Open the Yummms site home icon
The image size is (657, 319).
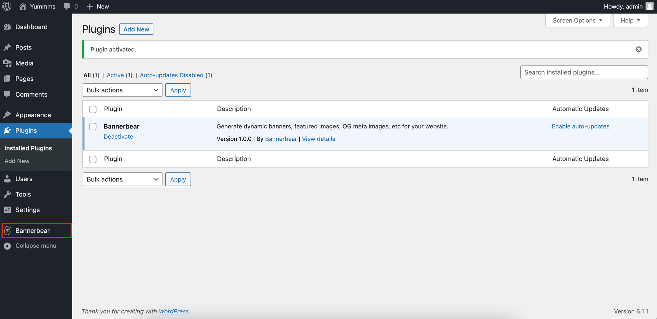coord(23,7)
